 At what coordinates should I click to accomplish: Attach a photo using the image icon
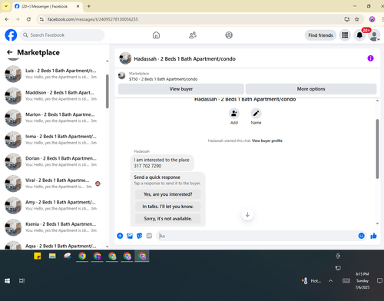click(130, 236)
